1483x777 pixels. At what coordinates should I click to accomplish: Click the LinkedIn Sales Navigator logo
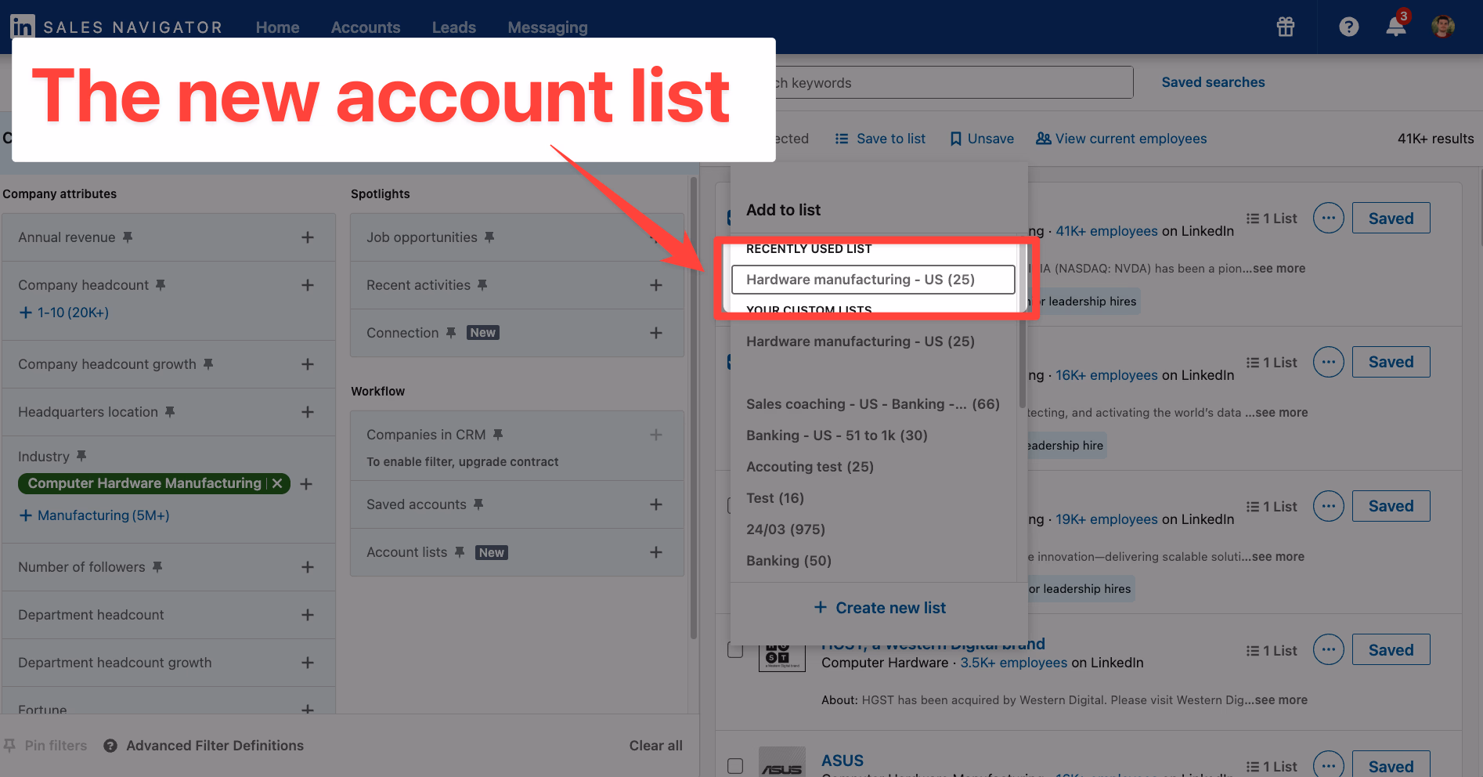point(116,27)
